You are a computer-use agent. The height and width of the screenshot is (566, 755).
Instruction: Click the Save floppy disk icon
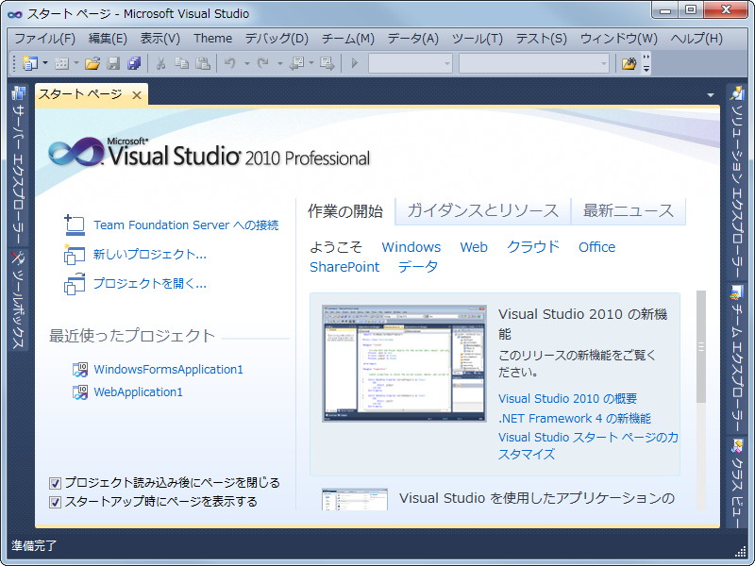(113, 63)
